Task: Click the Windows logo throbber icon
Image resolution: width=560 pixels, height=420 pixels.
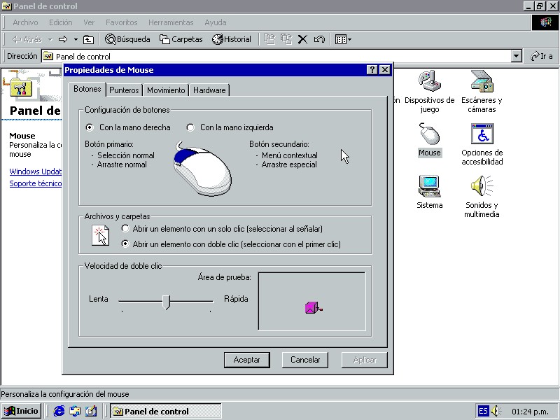Action: [545, 22]
